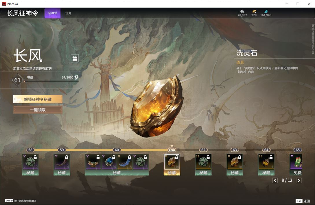Click the gift box icon beside 长风
Viewport: 315px width, 205px height.
pyautogui.click(x=75, y=58)
